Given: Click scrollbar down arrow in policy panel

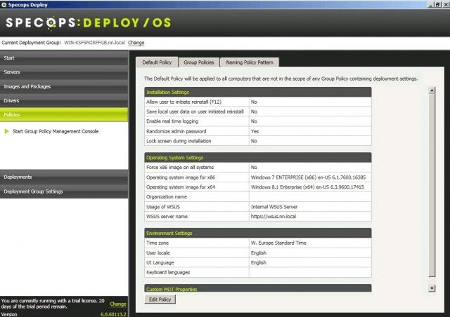Looking at the screenshot, I should pyautogui.click(x=432, y=288).
